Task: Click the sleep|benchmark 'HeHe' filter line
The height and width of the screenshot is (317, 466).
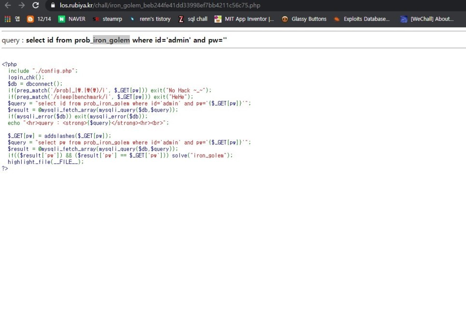Action: [100, 97]
